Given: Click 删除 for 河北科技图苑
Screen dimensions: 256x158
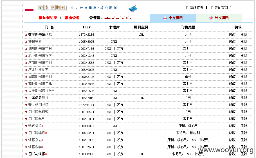Looking at the screenshot, I should (x=244, y=70).
